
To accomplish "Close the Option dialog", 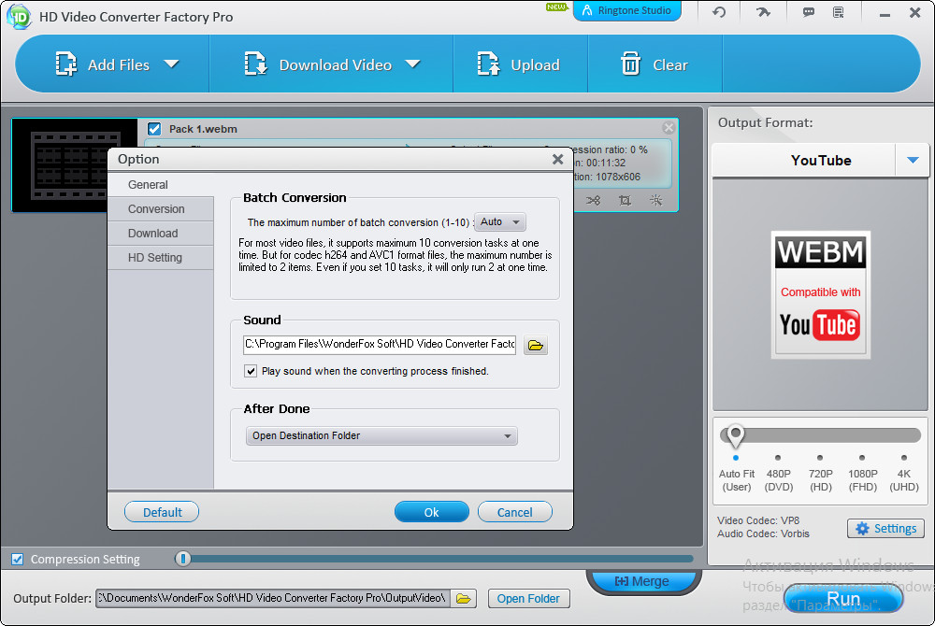I will [557, 159].
